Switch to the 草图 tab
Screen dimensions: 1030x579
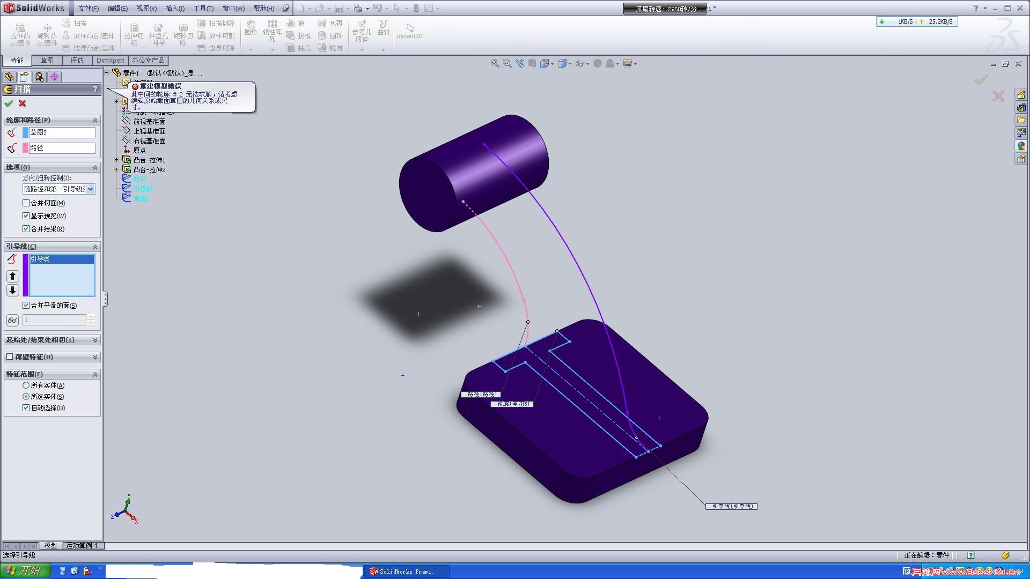coord(47,61)
